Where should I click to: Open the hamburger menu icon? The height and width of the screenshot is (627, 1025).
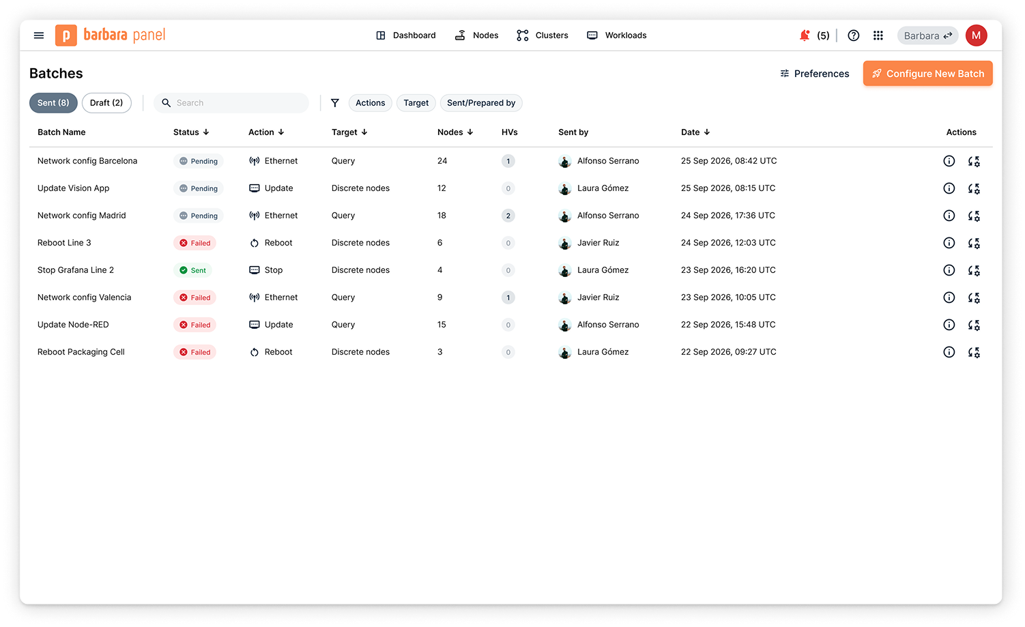click(39, 35)
